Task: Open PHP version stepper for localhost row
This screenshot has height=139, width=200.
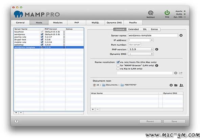Action: (64, 32)
